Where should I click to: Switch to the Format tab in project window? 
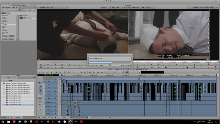(x=24, y=10)
